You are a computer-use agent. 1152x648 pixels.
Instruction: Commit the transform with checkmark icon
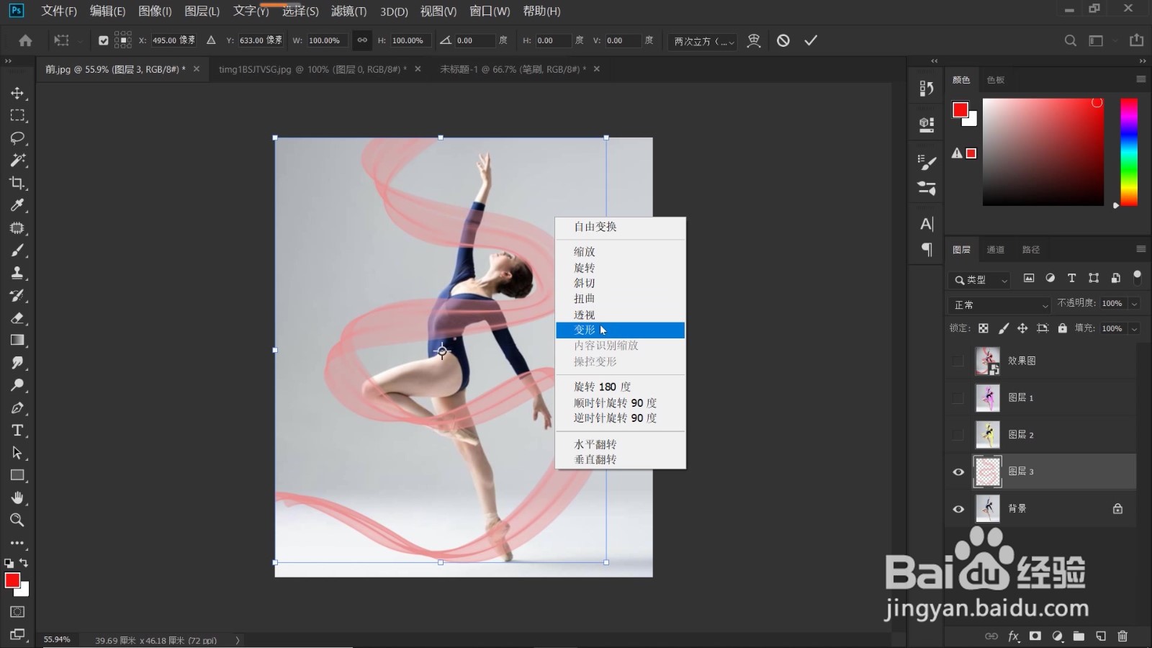tap(811, 40)
